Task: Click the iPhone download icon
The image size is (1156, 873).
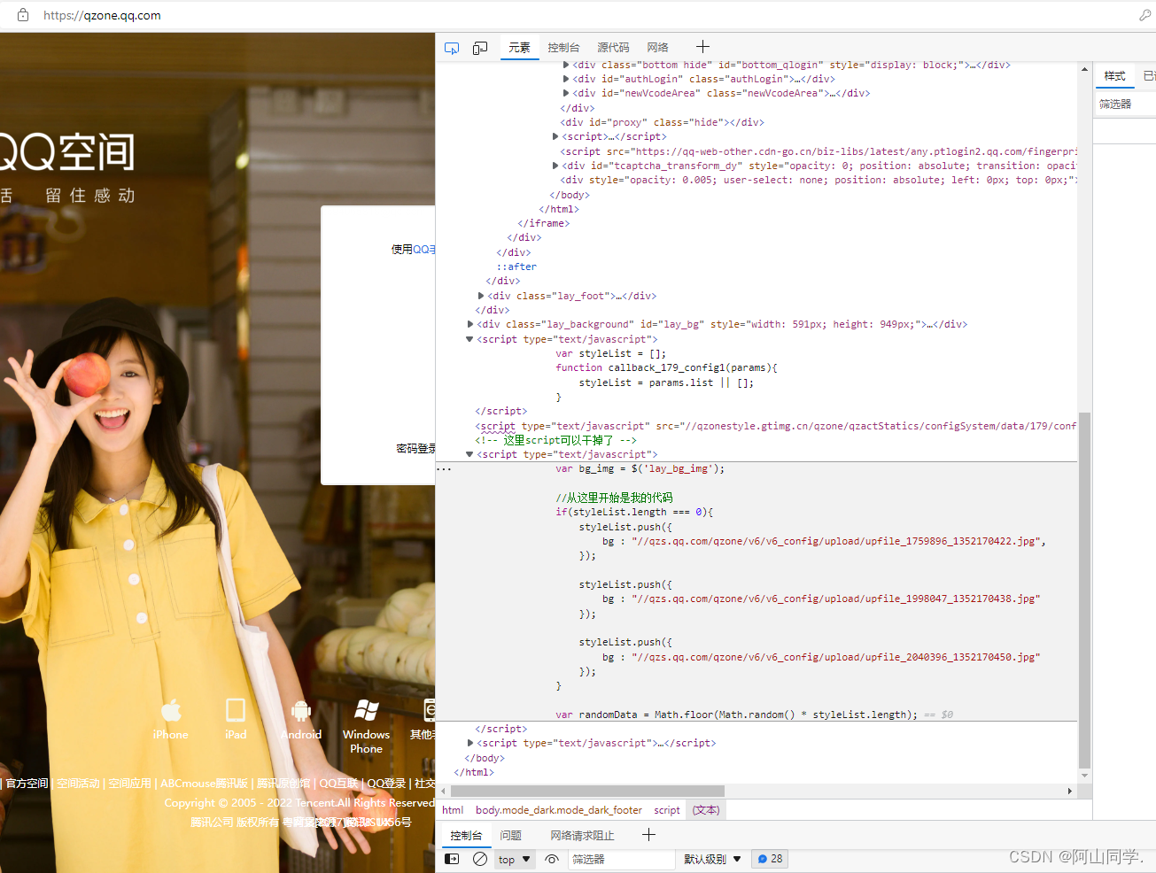Action: click(171, 710)
